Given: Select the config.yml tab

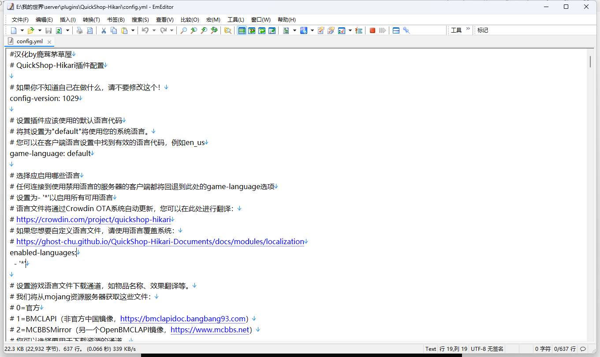Looking at the screenshot, I should point(30,41).
